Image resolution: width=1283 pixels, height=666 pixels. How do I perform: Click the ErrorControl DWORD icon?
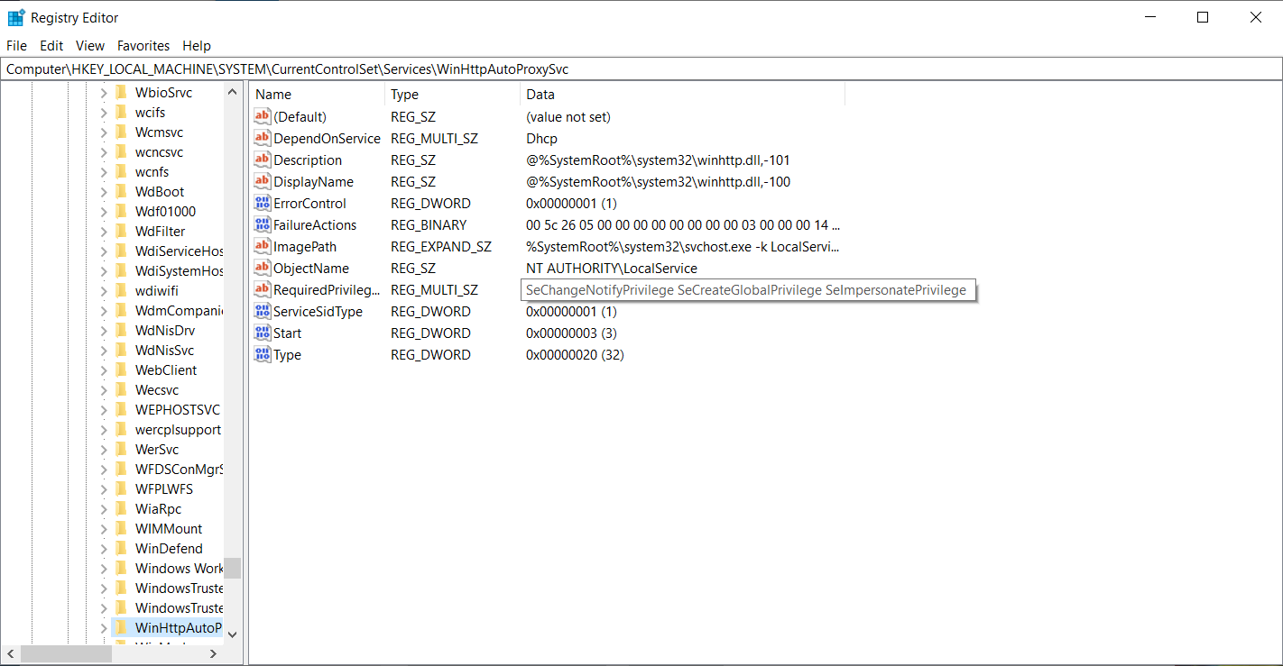point(263,203)
